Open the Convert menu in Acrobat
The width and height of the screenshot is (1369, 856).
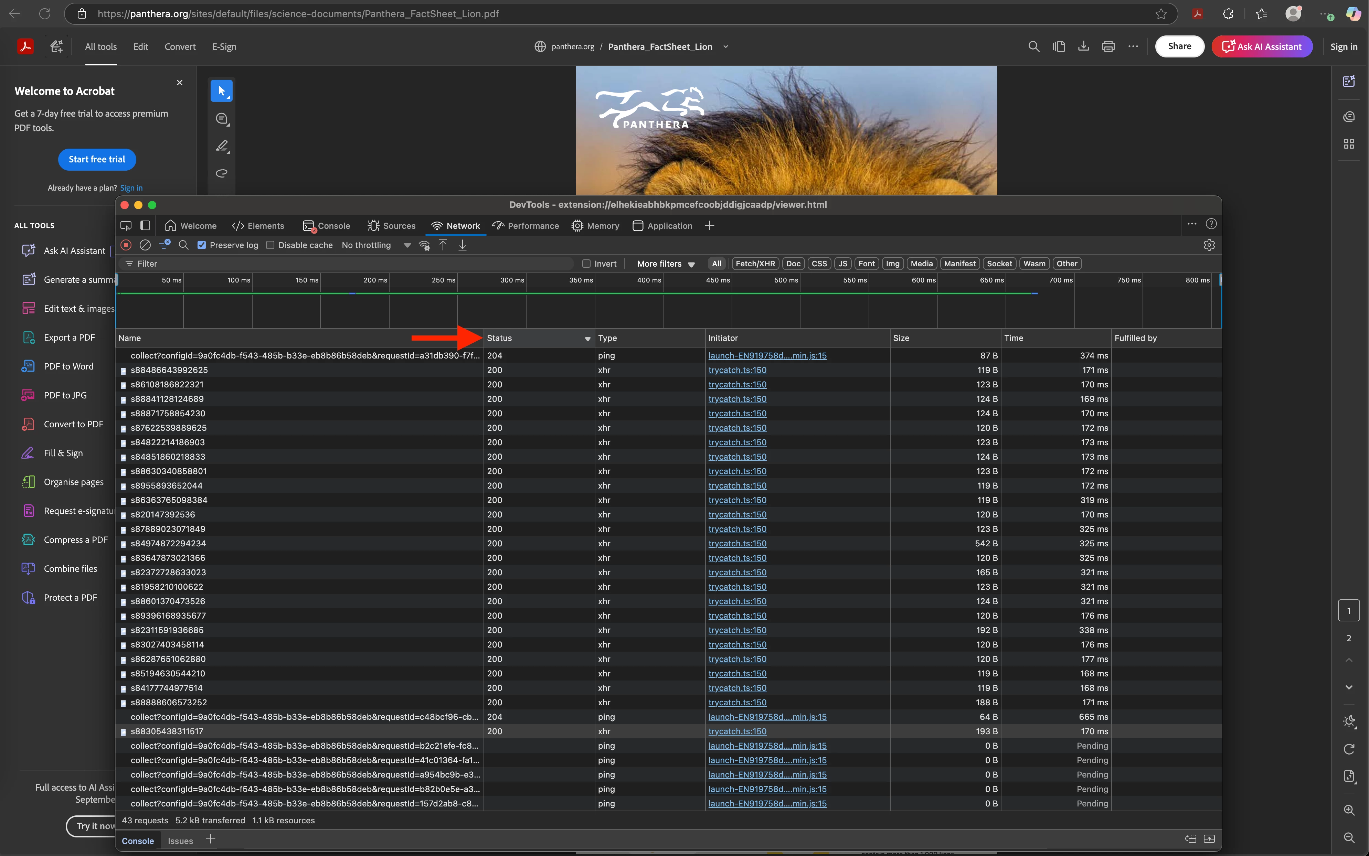coord(180,46)
